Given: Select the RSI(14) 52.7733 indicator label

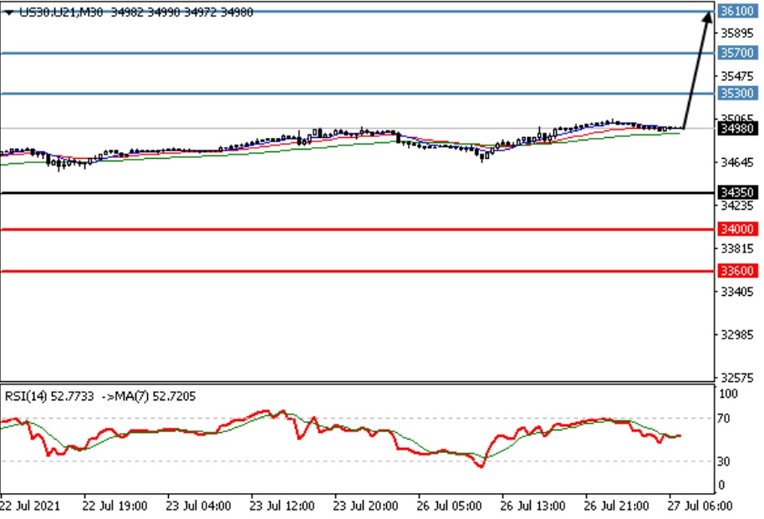Looking at the screenshot, I should 49,396.
